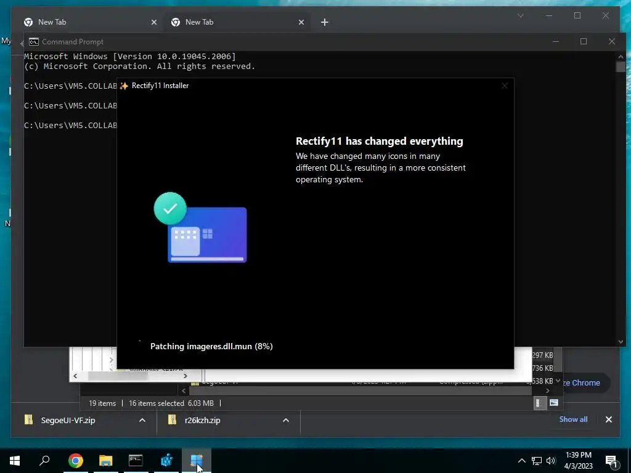Click File Explorer horizontal scrollbar right arrow
The height and width of the screenshot is (473, 631).
tap(547, 391)
